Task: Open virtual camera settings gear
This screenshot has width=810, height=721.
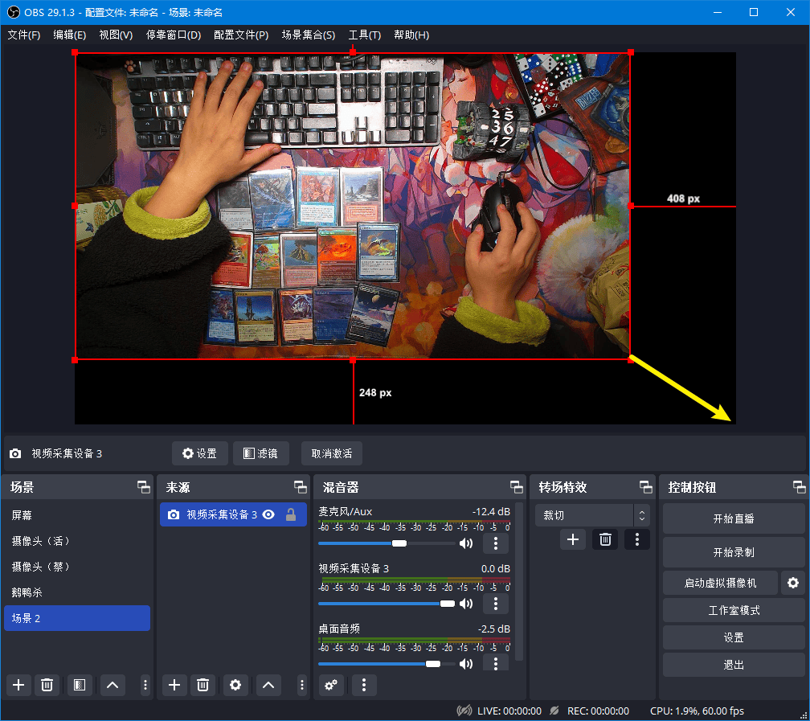Action: tap(793, 583)
